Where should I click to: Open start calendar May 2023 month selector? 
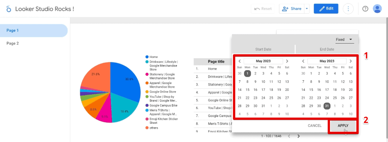(x=263, y=61)
